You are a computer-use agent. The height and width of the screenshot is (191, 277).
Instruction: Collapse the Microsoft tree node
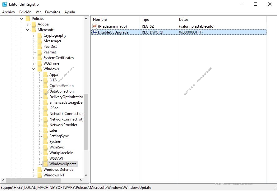(x=28, y=30)
